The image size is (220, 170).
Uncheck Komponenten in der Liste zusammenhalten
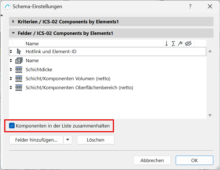pyautogui.click(x=12, y=126)
